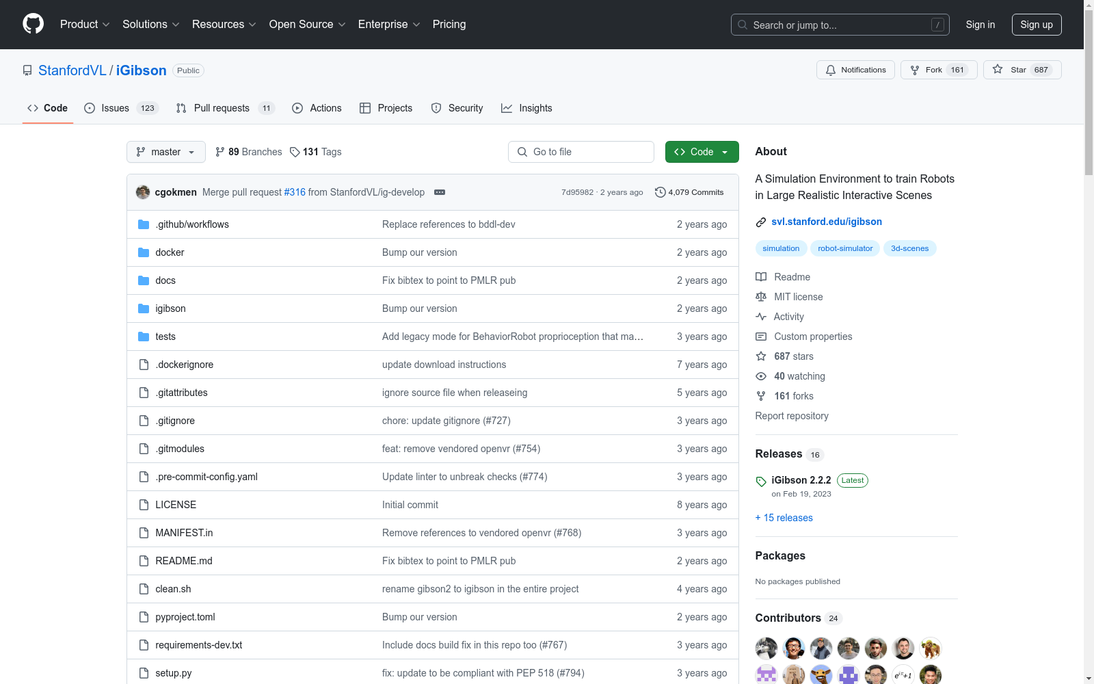Switch to the Issues tab

click(121, 108)
